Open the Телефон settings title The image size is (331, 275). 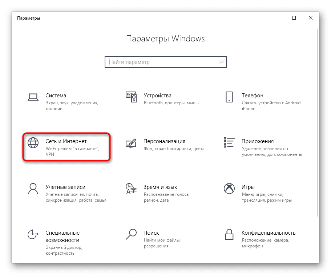coord(253,96)
